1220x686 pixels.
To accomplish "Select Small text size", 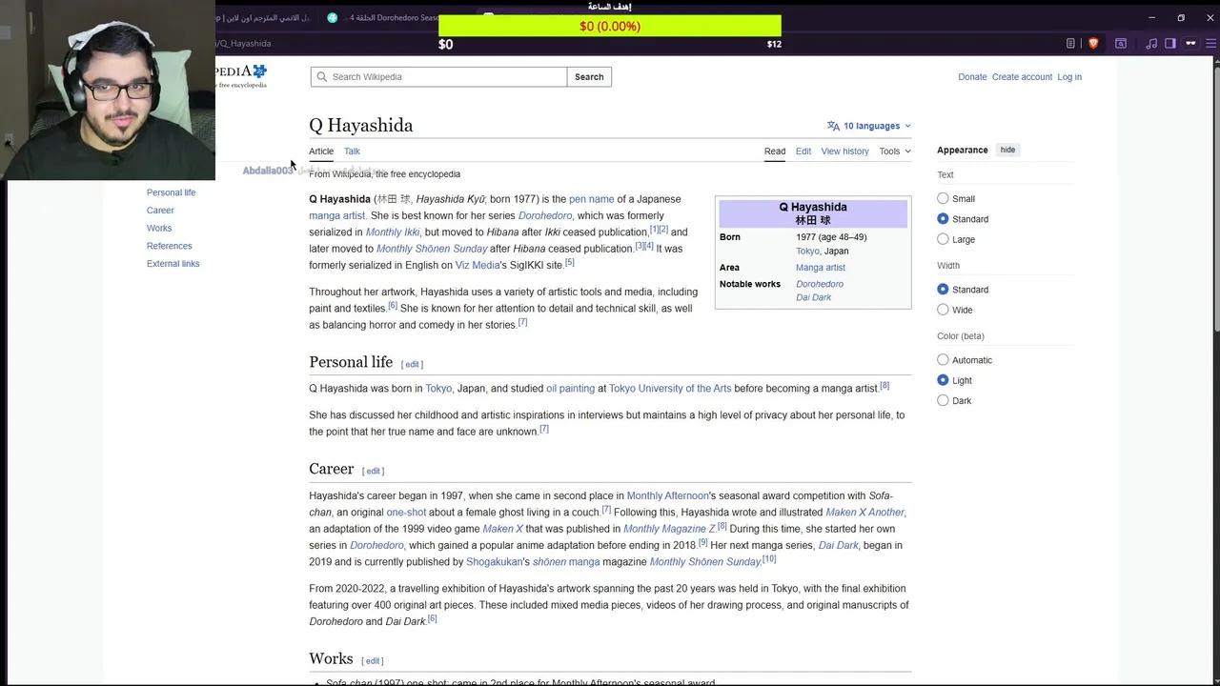I will click(943, 198).
